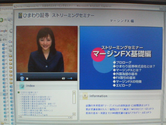Viewport: 166px width, 125px height.
Task: Click the green Back arrow in background browser
Action: 2,20
